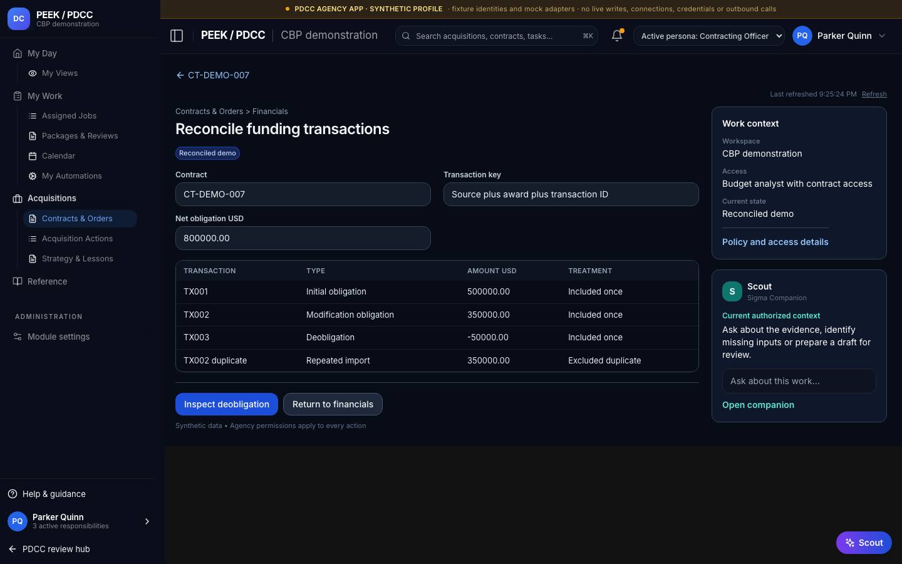
Task: Click the back arrow beside CT-DEMO-007
Action: tap(180, 75)
